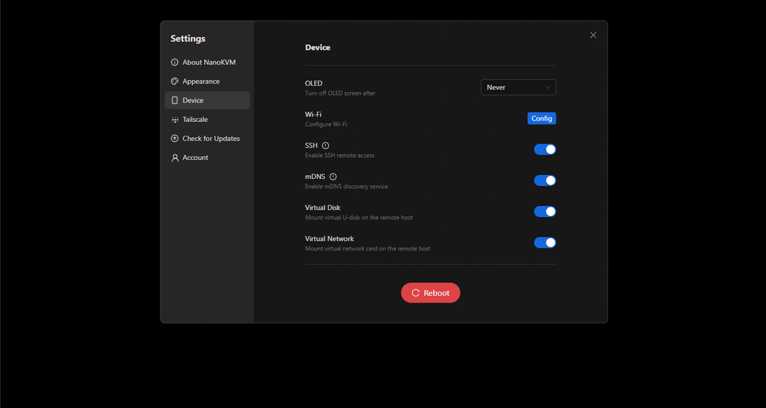Go to Appearance settings
The image size is (766, 408).
207,82
